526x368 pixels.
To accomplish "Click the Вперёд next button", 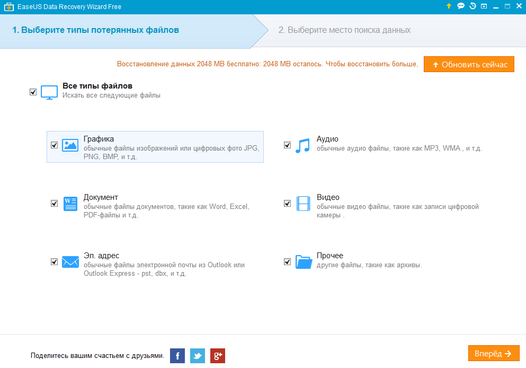I will (494, 354).
